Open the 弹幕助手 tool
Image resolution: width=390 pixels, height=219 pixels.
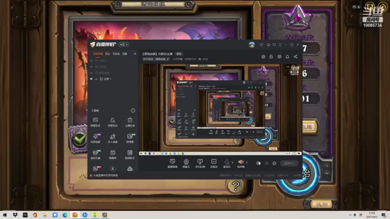coord(95,122)
